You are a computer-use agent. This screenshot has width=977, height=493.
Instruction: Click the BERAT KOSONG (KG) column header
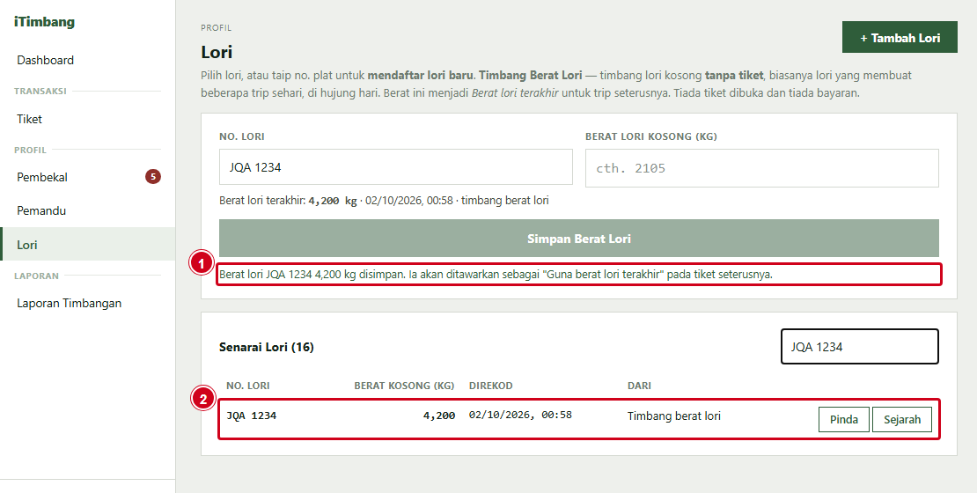[404, 386]
